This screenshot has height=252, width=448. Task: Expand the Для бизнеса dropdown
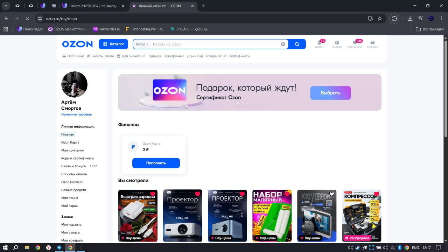[131, 56]
